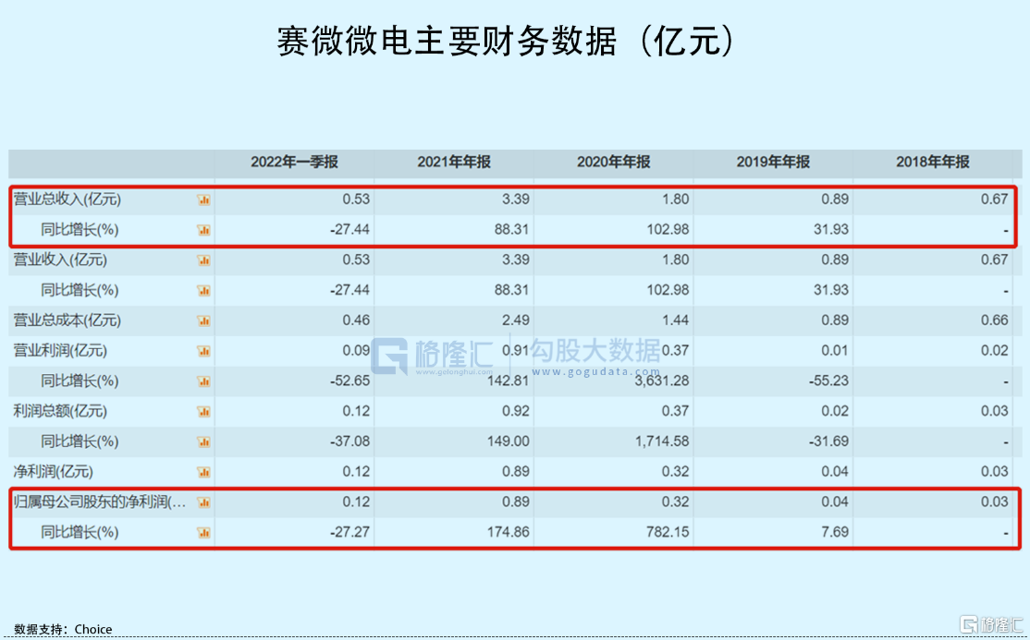Select cell value 0.92 in 利润总额 row
The image size is (1030, 640).
click(516, 412)
